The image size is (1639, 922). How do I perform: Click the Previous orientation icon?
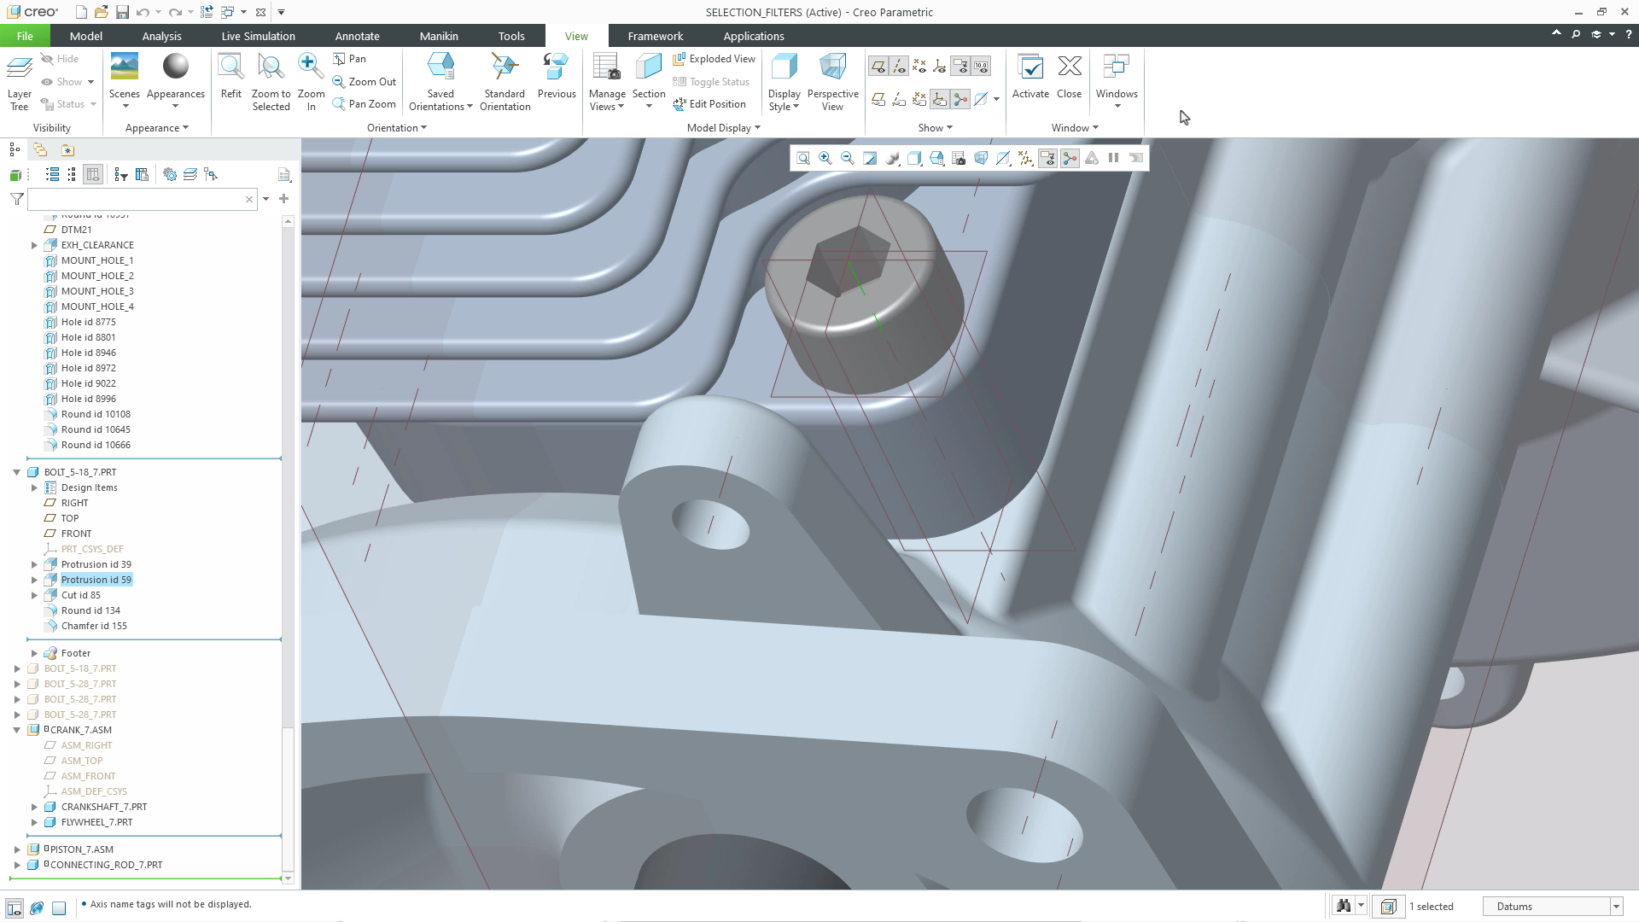557,77
